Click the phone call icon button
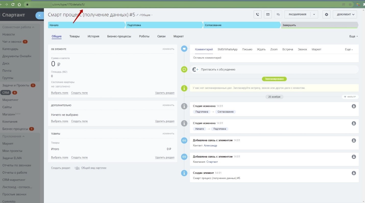This screenshot has height=203, width=365. pyautogui.click(x=258, y=15)
